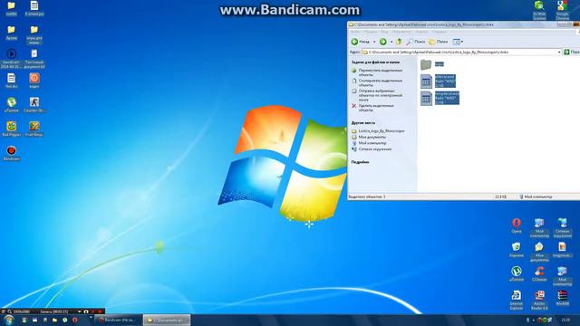Select the Корзина recycle bin desktop icon

tap(517, 250)
